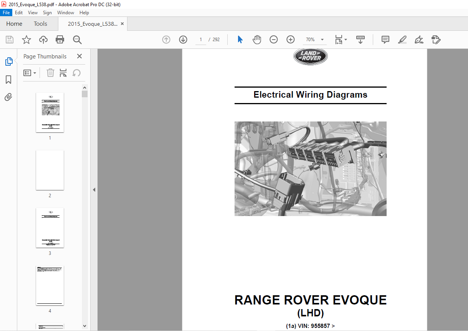Enable scrolling mode icon

361,40
